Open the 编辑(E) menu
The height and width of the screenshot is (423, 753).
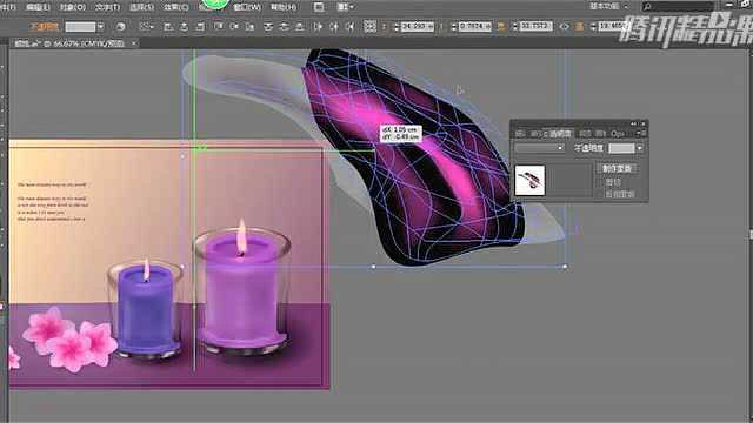pyautogui.click(x=38, y=8)
